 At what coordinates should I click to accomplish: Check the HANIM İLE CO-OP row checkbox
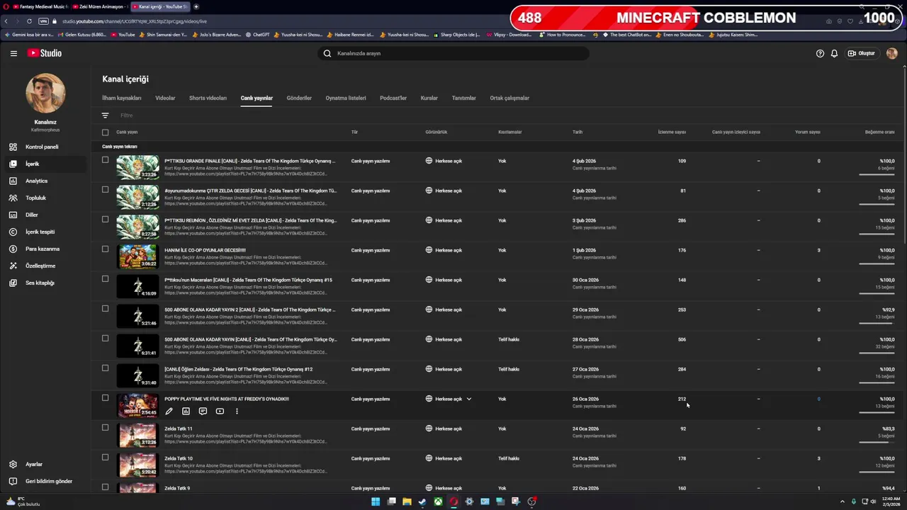[x=105, y=249]
